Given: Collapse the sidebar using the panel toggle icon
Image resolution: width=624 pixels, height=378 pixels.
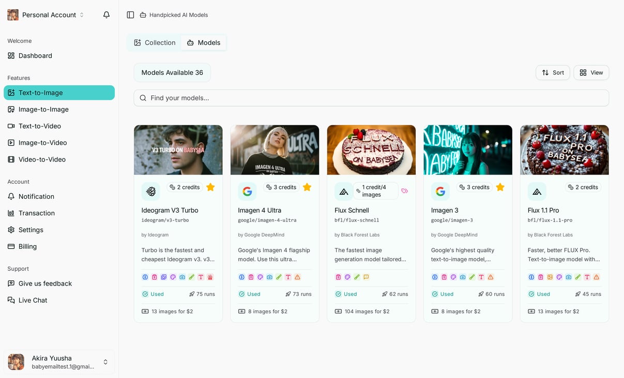Looking at the screenshot, I should [130, 14].
